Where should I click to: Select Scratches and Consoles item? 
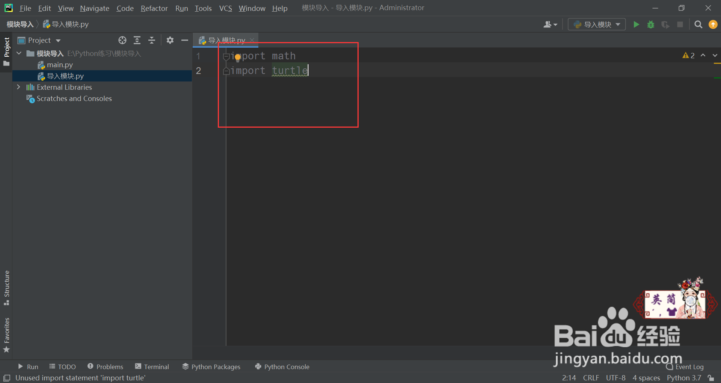74,99
